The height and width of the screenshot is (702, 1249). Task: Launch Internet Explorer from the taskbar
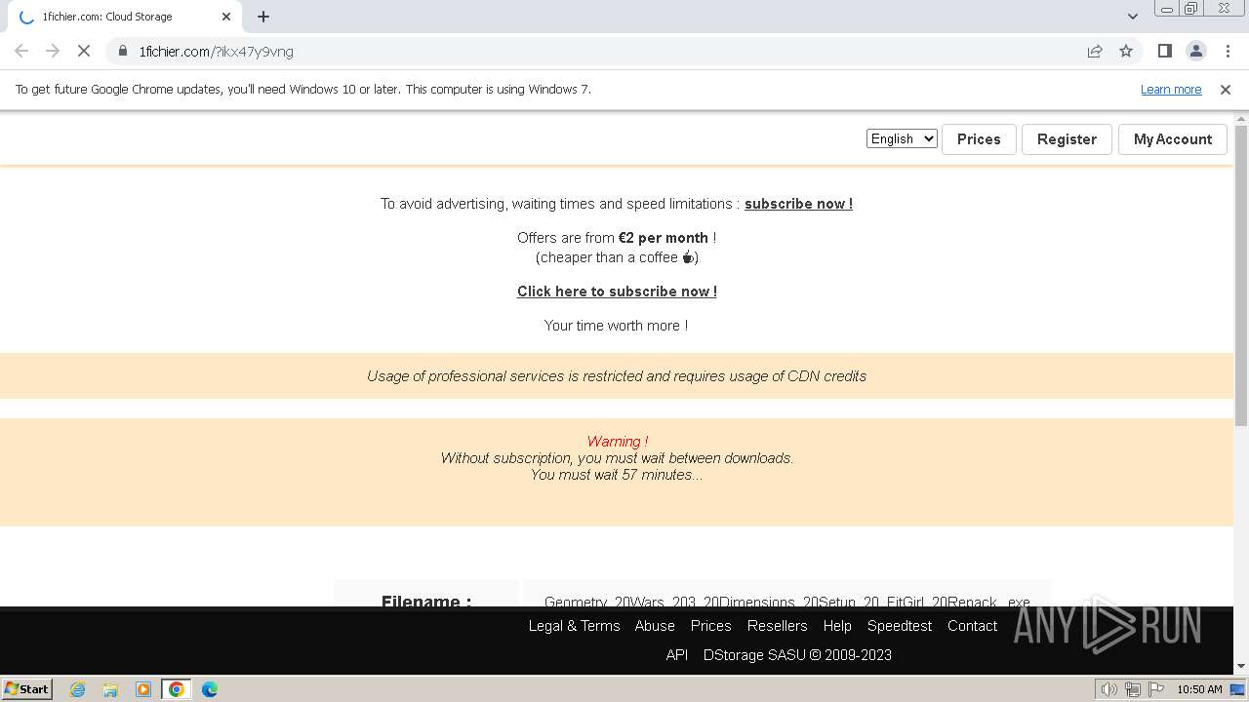tap(78, 689)
